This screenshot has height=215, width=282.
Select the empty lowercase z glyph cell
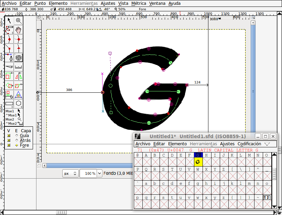(x=224, y=204)
